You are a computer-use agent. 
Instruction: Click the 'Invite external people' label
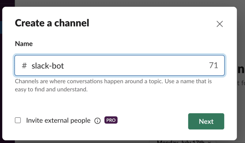point(58,121)
